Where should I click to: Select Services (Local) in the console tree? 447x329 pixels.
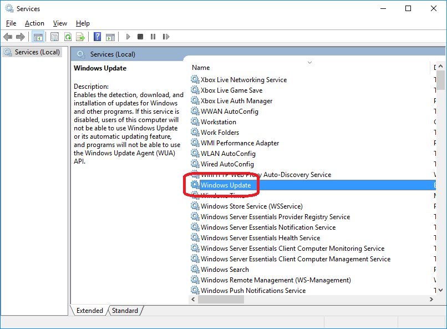click(32, 52)
